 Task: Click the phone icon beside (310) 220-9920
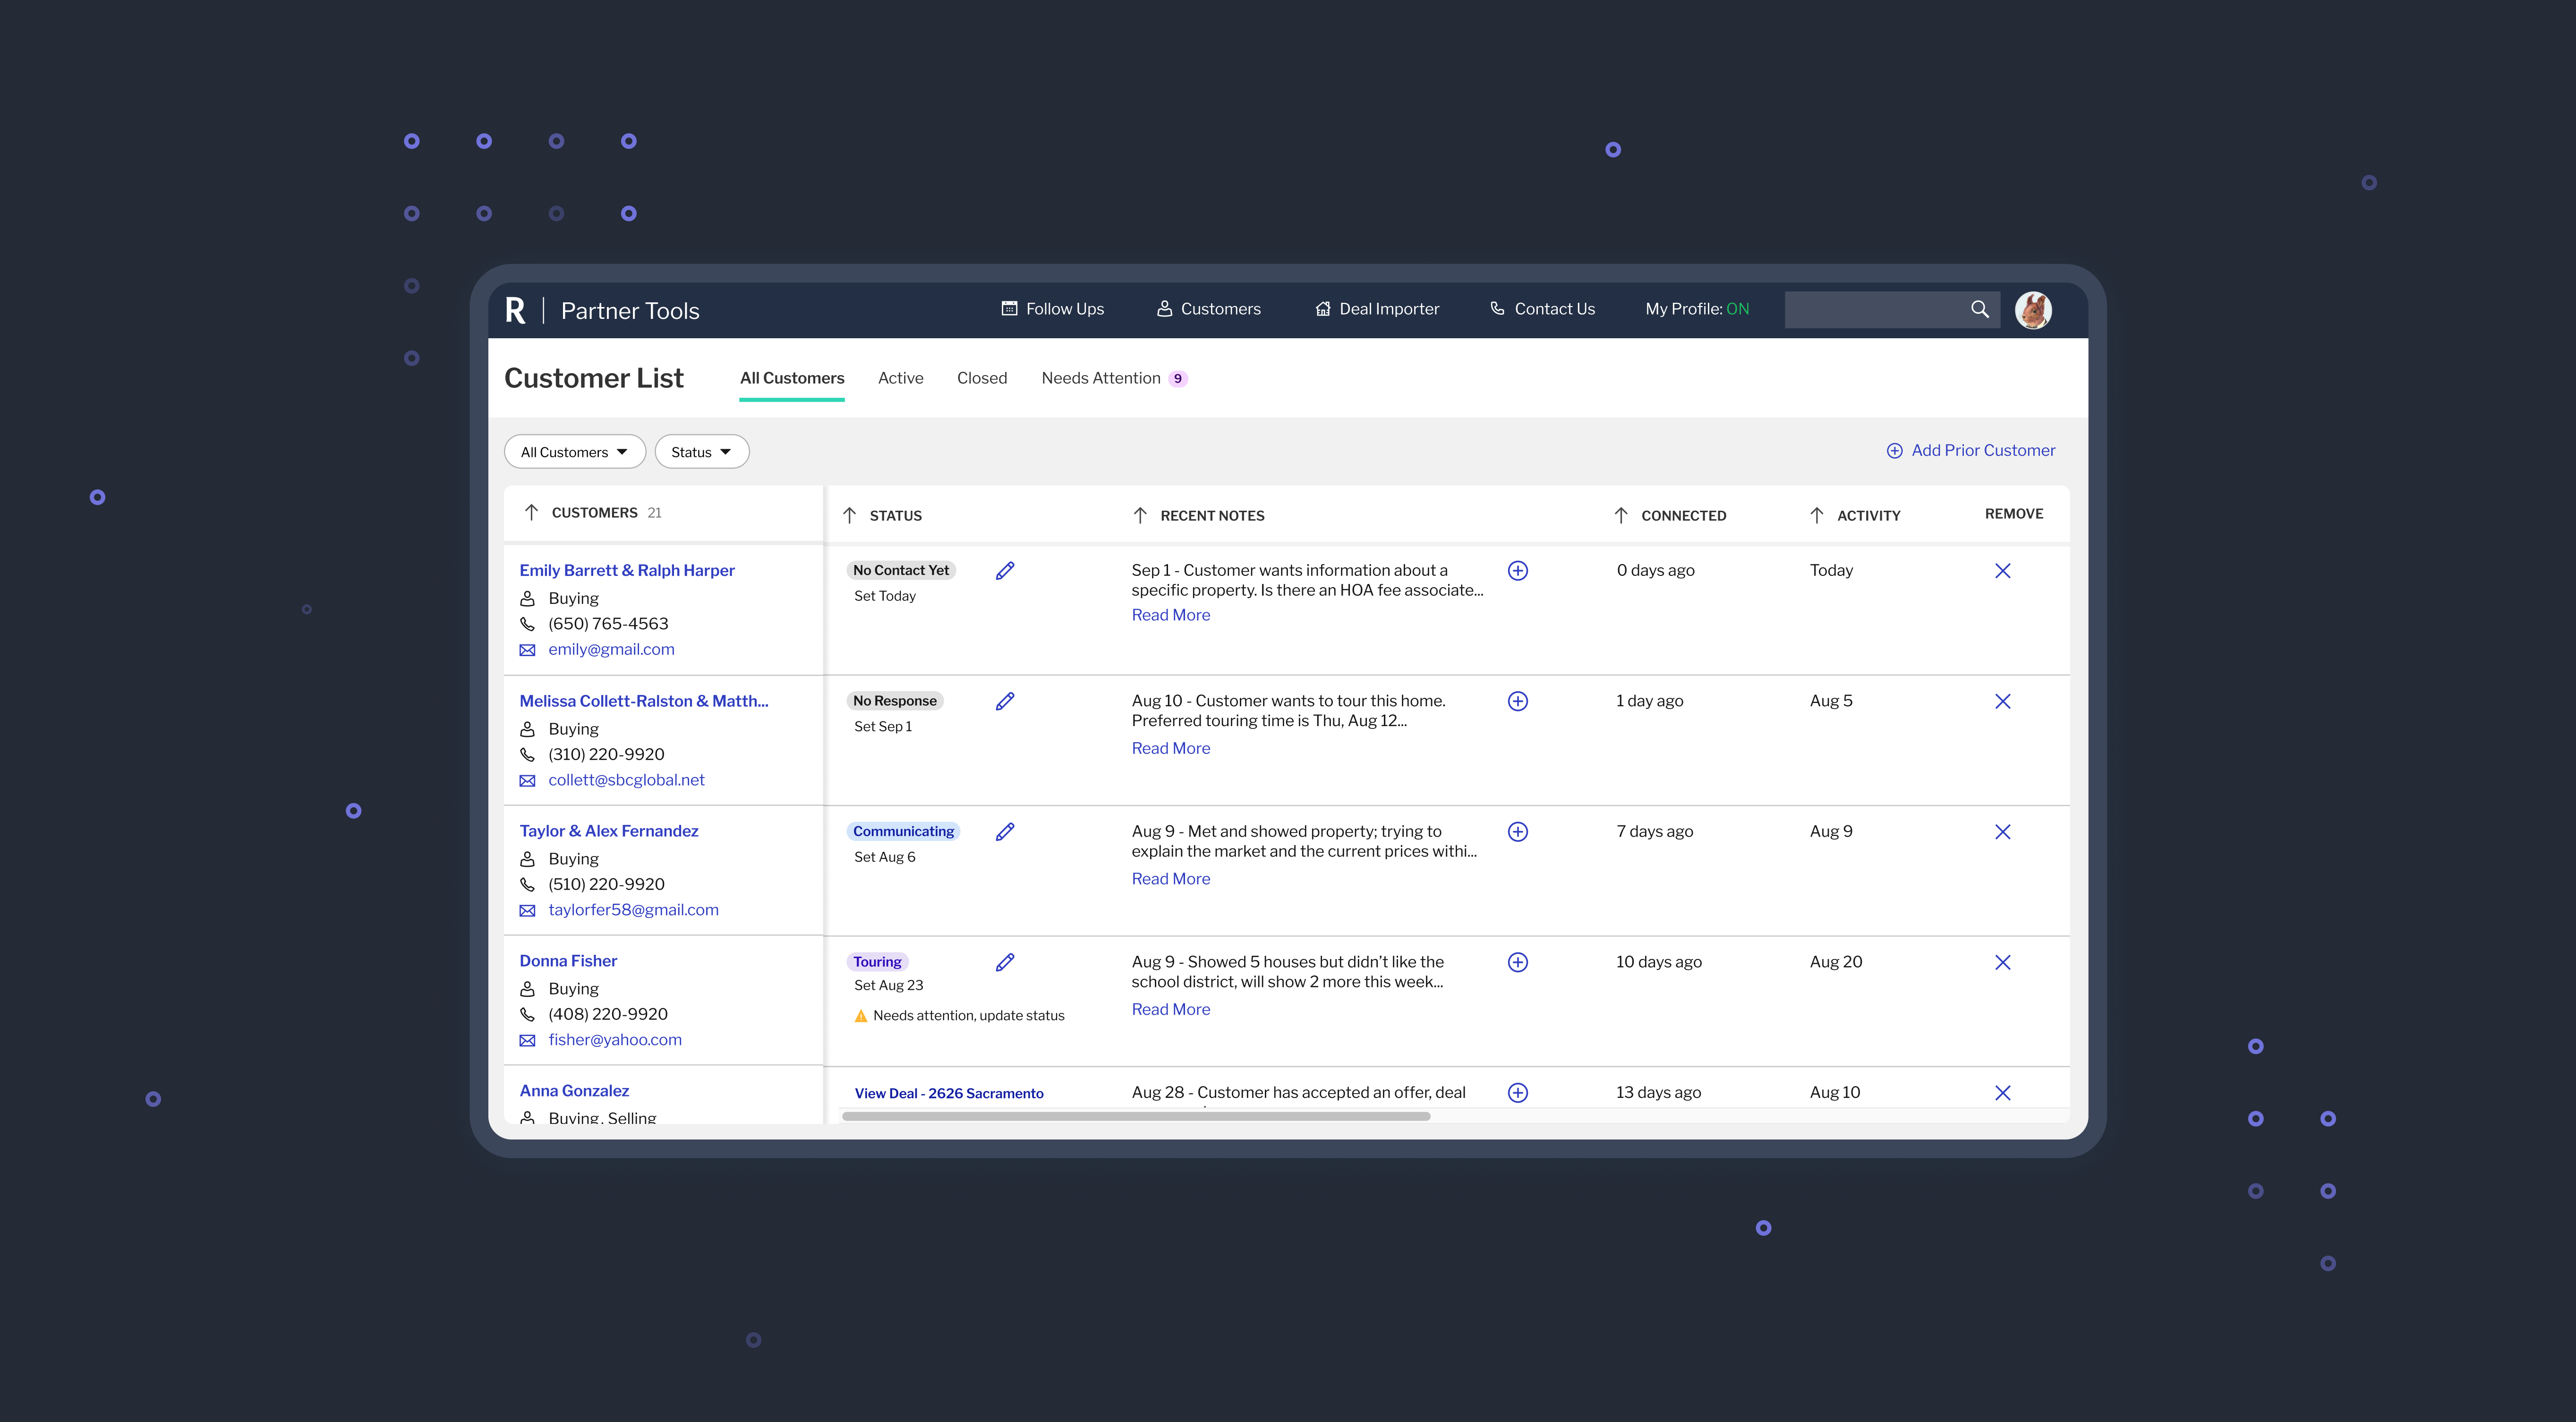(x=527, y=754)
